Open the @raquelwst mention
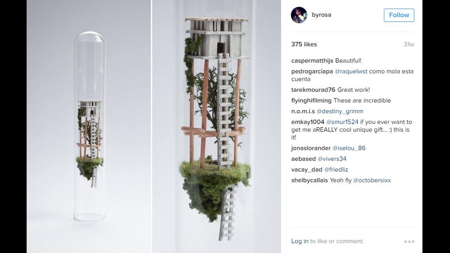Screen dimensions: 450x253 point(351,72)
